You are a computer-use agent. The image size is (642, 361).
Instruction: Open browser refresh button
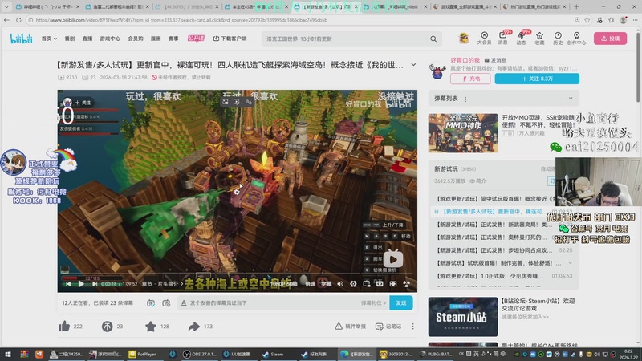point(18,19)
